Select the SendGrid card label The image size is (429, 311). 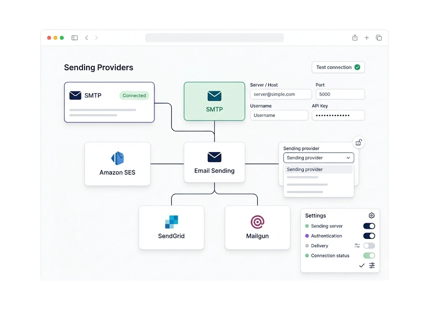tap(171, 236)
